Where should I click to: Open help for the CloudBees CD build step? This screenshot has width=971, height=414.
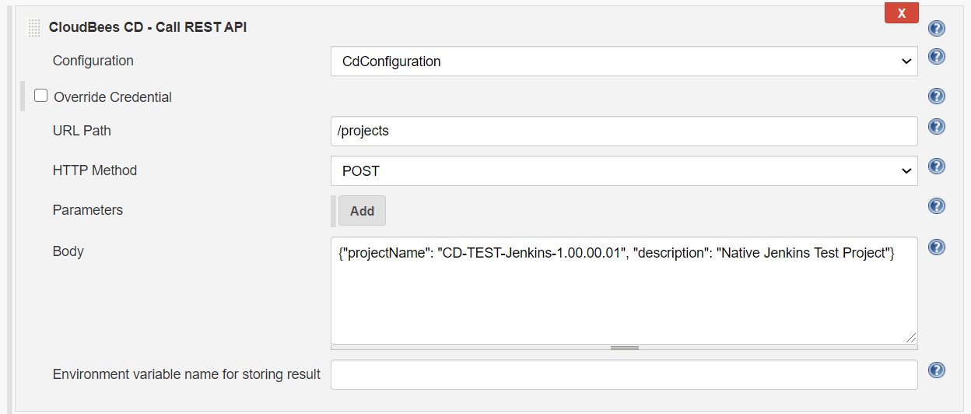pos(937,29)
